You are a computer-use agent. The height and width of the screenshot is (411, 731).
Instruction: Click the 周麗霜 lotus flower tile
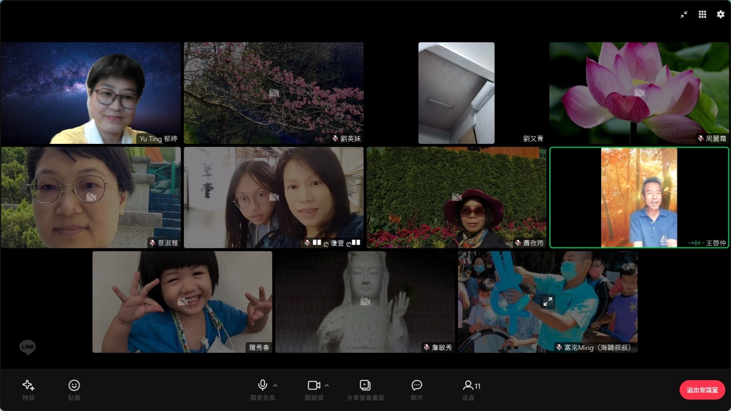tap(638, 93)
